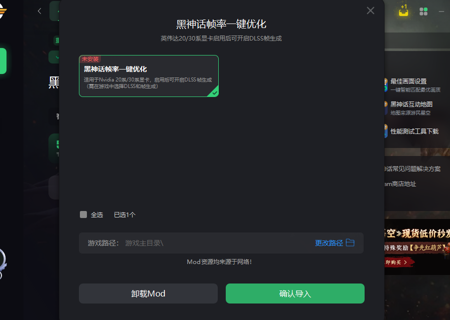
Task: Minimize the window with the dash icon
Action: 442,11
